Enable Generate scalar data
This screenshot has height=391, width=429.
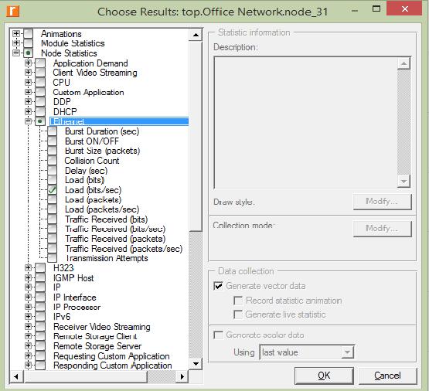point(218,335)
